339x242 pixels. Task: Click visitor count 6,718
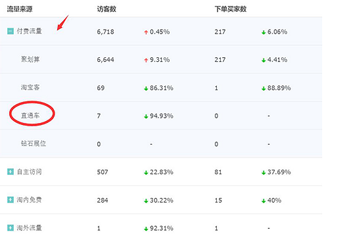click(x=106, y=32)
